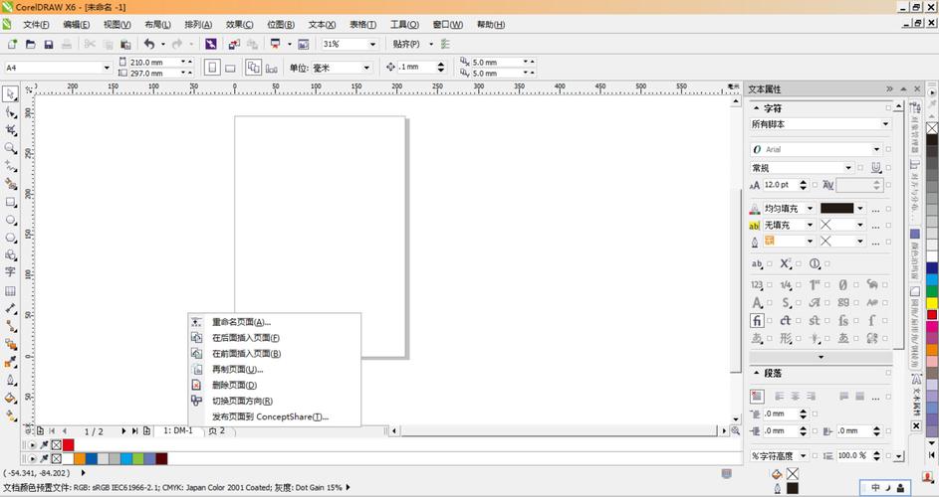Select the Polygon tool
The width and height of the screenshot is (939, 497).
[x=10, y=238]
